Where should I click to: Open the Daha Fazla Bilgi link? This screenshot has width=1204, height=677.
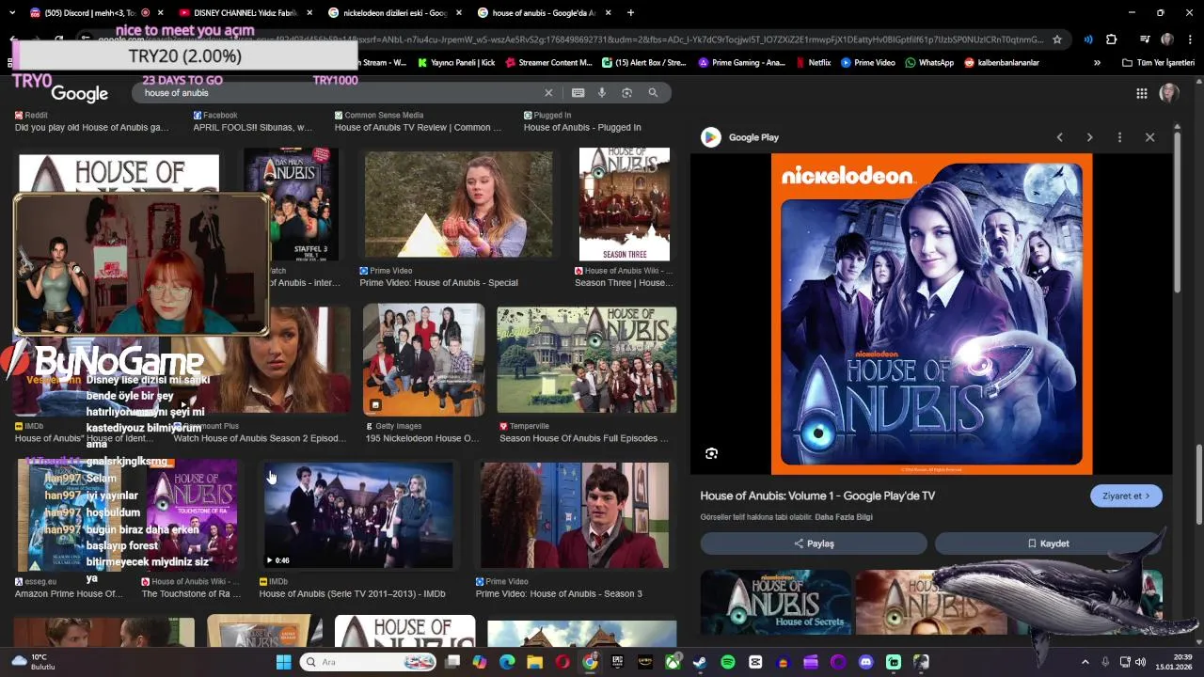844,517
